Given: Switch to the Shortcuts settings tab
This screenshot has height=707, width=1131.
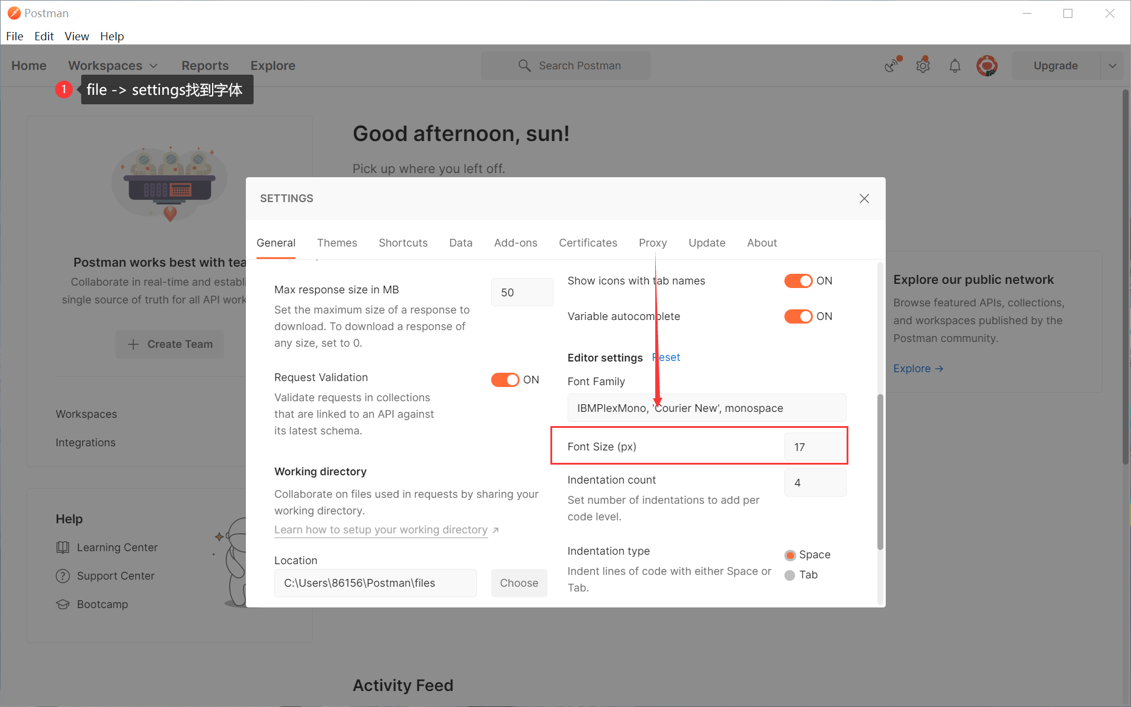Looking at the screenshot, I should click(403, 243).
